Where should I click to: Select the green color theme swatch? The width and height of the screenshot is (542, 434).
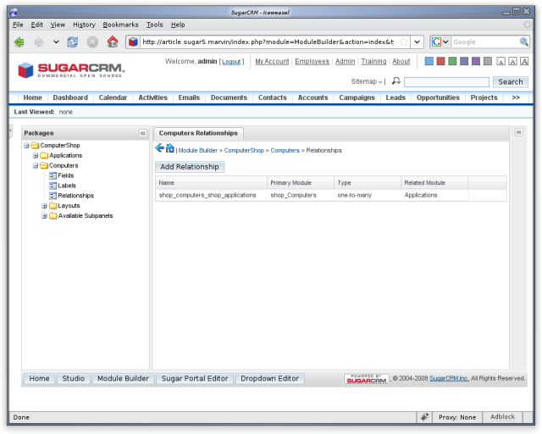tap(452, 61)
